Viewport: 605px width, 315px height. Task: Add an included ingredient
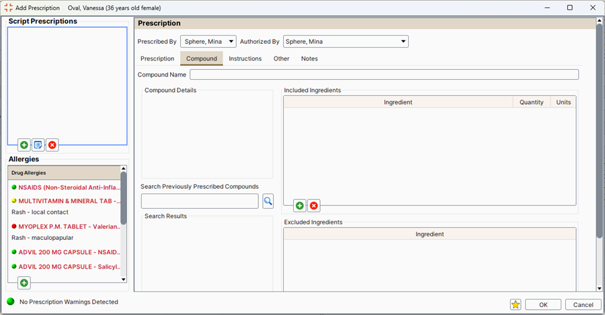click(x=300, y=206)
